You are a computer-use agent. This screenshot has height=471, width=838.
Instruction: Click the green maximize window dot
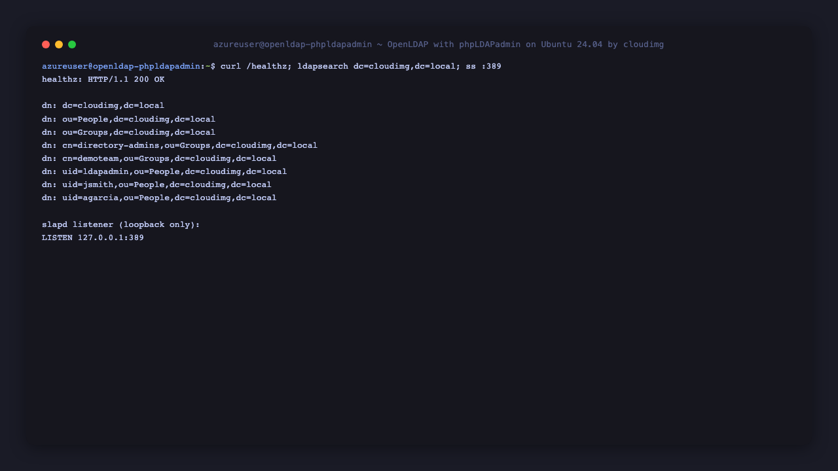click(x=72, y=44)
